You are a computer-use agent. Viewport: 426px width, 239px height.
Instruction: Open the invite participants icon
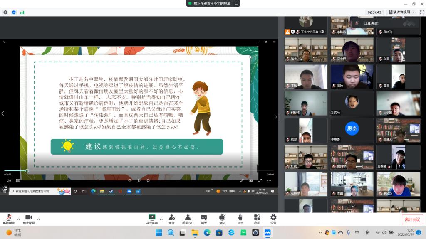click(171, 219)
